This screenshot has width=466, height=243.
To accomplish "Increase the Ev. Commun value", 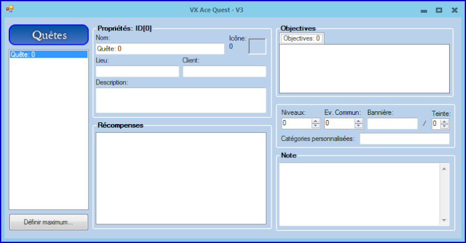I will click(358, 121).
